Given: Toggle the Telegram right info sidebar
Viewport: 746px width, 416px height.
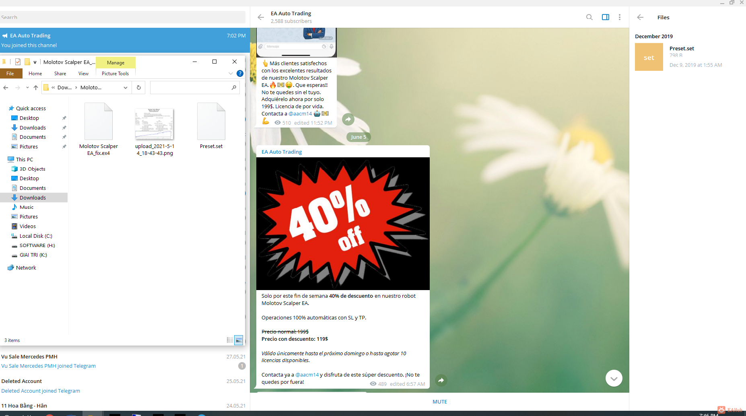Looking at the screenshot, I should click(x=605, y=17).
